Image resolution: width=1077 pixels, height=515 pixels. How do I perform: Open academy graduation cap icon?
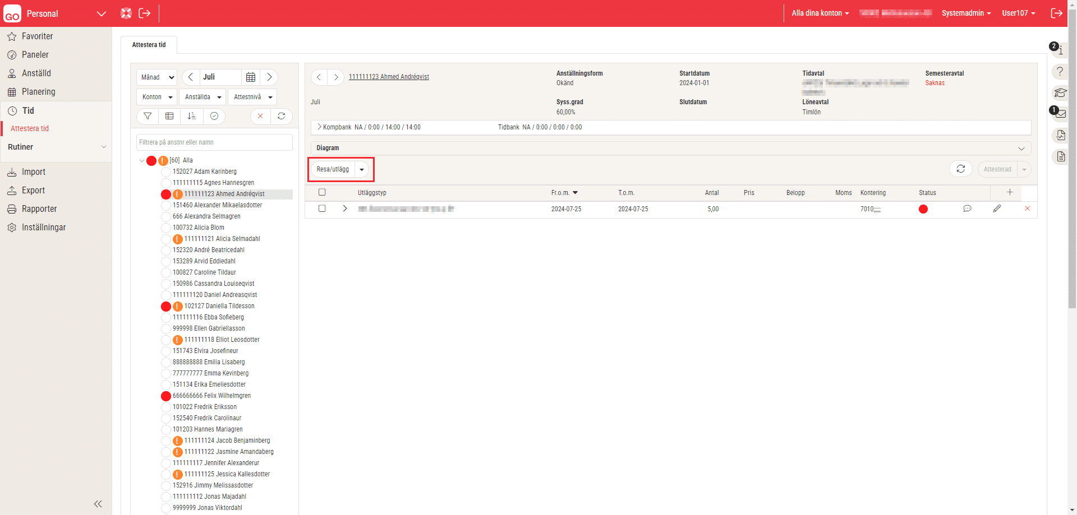pyautogui.click(x=1060, y=92)
